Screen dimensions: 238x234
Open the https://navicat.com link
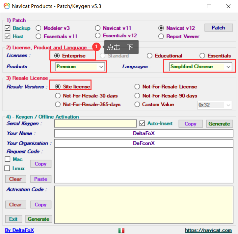(x=208, y=230)
